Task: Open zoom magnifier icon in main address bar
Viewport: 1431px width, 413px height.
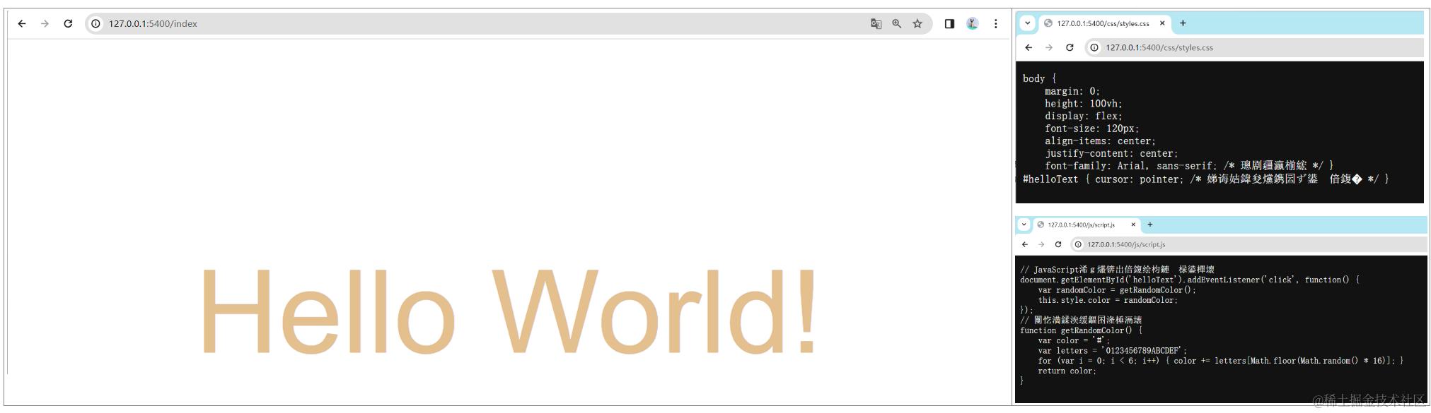Action: (896, 23)
